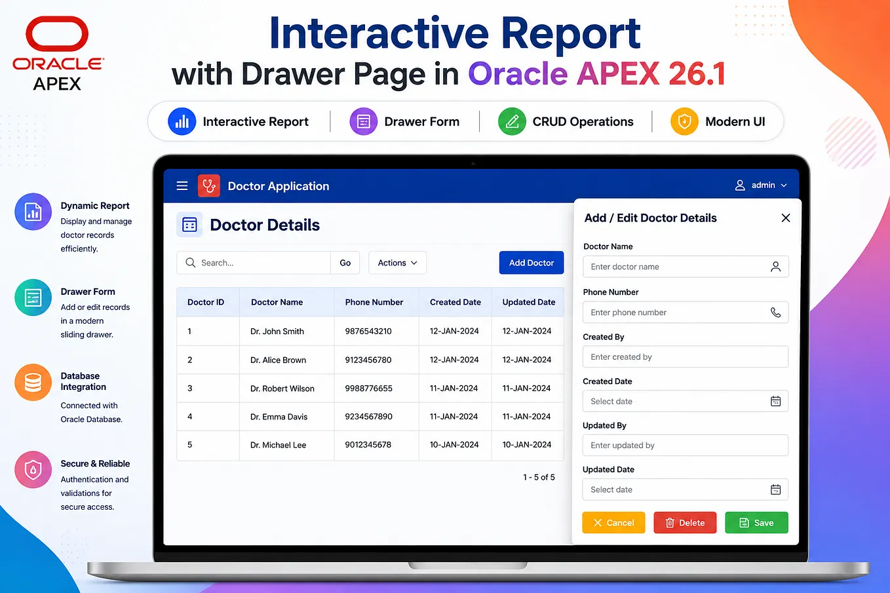Click the Interactive Report bar chart icon
The image size is (890, 593).
(x=182, y=122)
